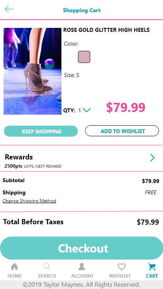Click Add to Wishlist button
163x289 pixels.
[x=122, y=131]
